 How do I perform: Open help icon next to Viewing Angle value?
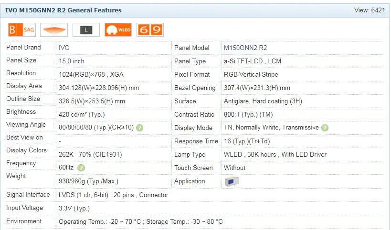tap(139, 128)
